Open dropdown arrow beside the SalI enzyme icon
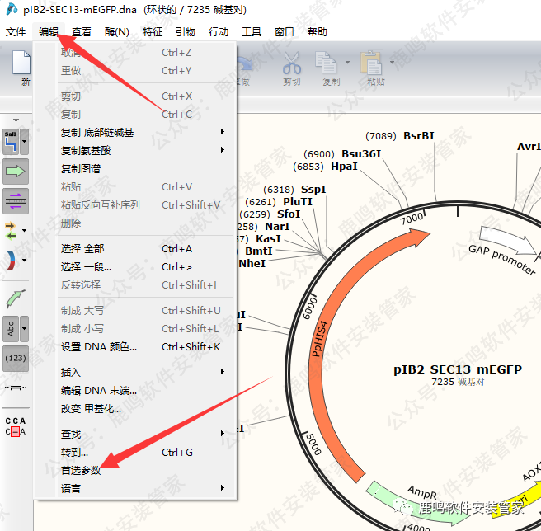The height and width of the screenshot is (531, 541). tap(26, 142)
